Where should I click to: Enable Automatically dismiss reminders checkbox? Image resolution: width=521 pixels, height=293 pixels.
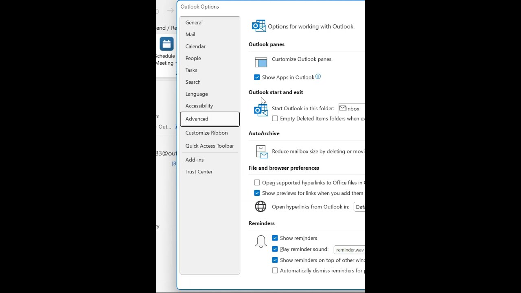[x=275, y=271]
